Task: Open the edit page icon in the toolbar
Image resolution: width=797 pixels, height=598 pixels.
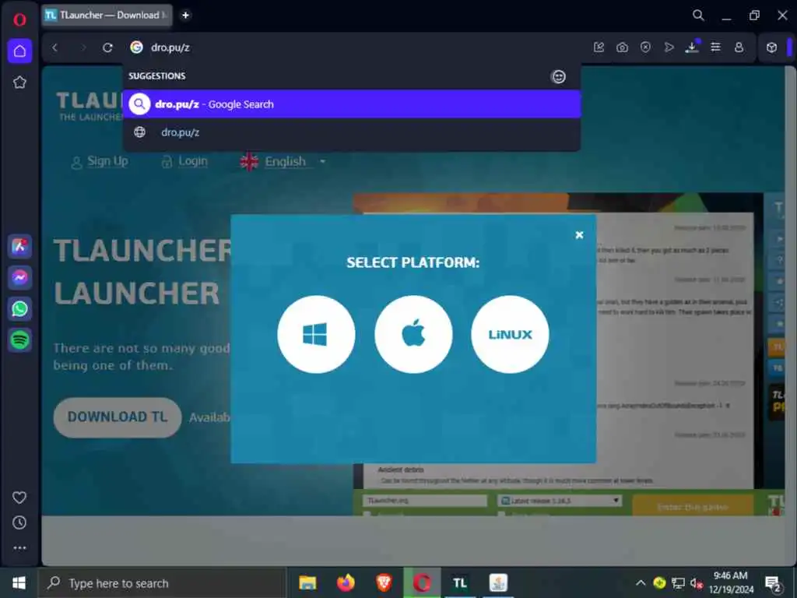Action: (599, 47)
